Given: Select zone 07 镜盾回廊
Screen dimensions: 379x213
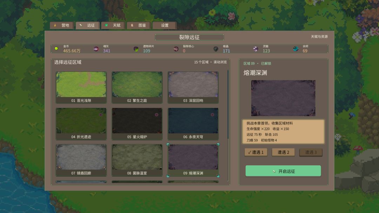Looking at the screenshot, I should coord(81,160).
